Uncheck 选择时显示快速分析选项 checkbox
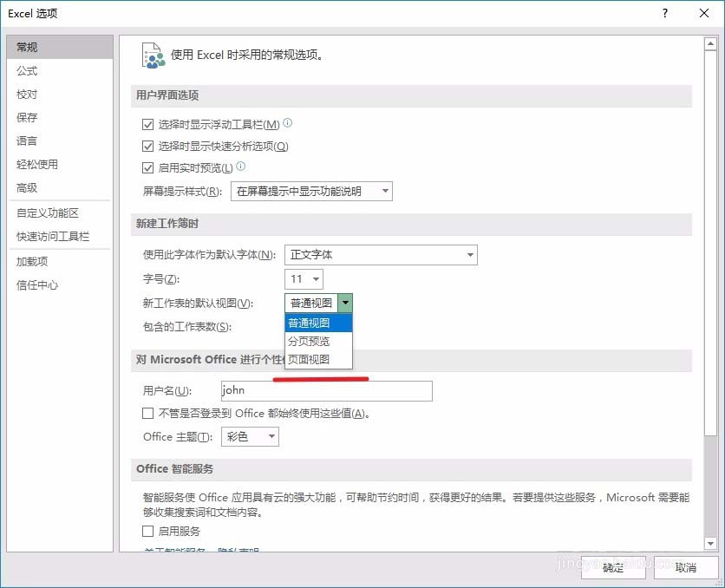Viewport: 725px width, 588px height. (148, 146)
